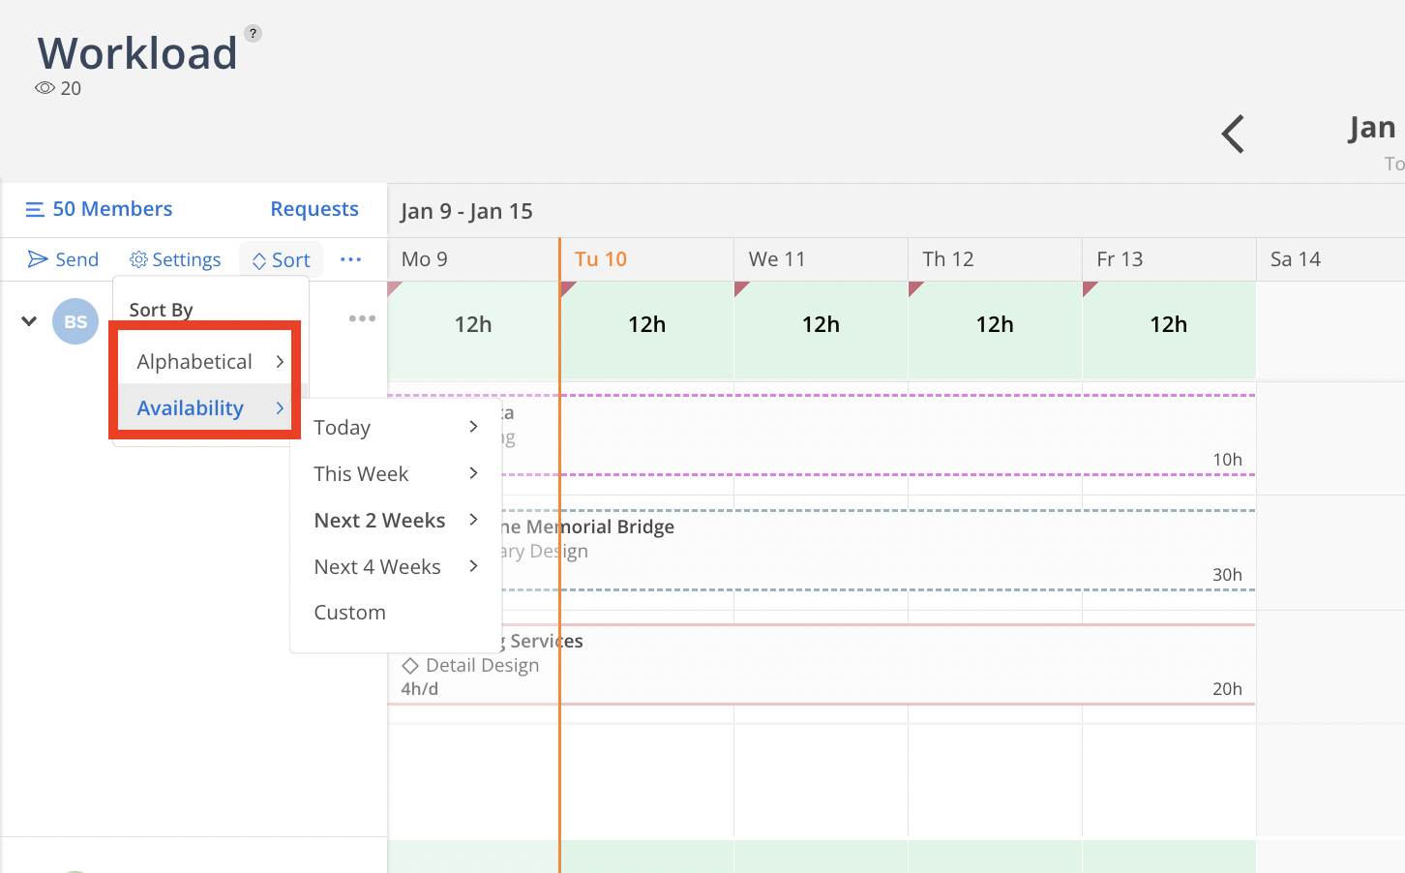Click the help question mark beside Workload title
This screenshot has height=873, width=1405.
point(252,32)
